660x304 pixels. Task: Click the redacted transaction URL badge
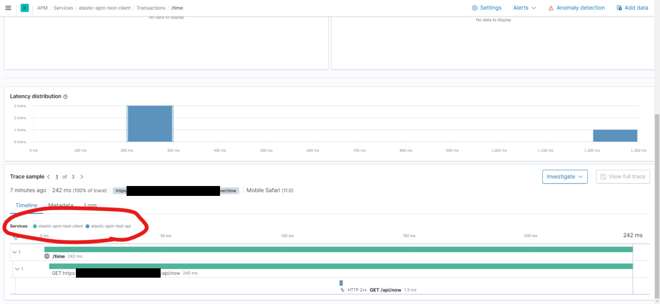(x=176, y=190)
